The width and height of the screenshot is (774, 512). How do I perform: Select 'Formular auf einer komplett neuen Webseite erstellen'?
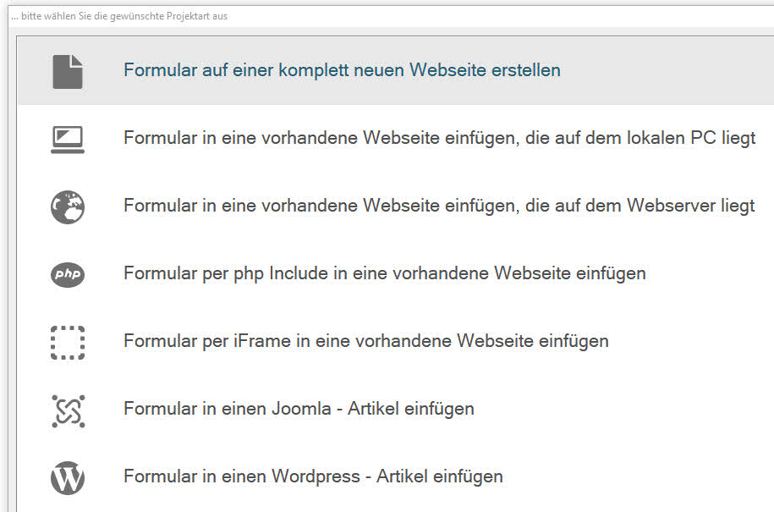pos(342,70)
